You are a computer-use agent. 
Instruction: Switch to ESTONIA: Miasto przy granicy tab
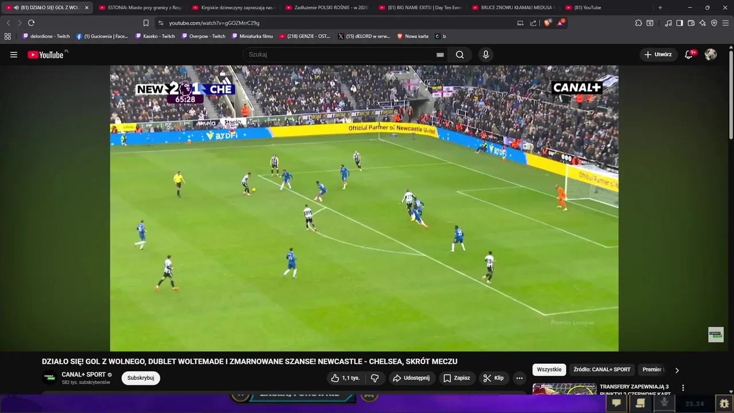tap(140, 7)
